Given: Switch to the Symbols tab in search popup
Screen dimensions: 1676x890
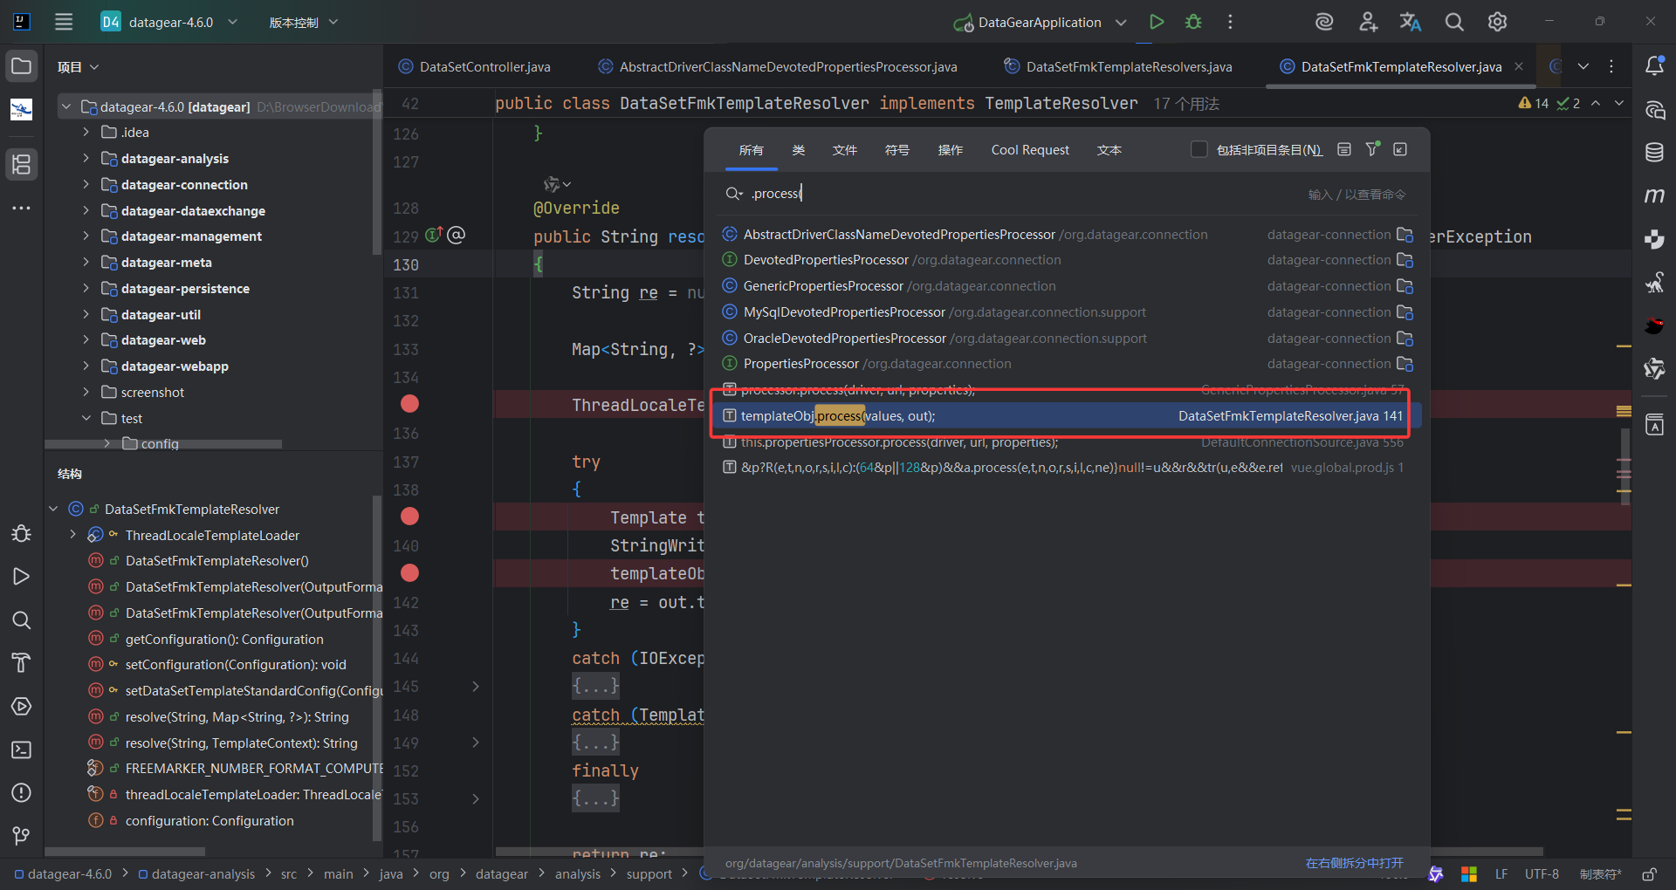Looking at the screenshot, I should (896, 150).
